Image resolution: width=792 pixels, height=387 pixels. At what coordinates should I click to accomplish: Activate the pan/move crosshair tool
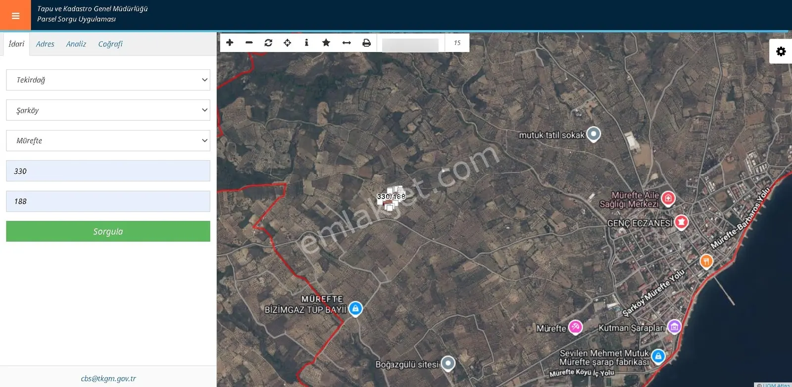click(288, 43)
